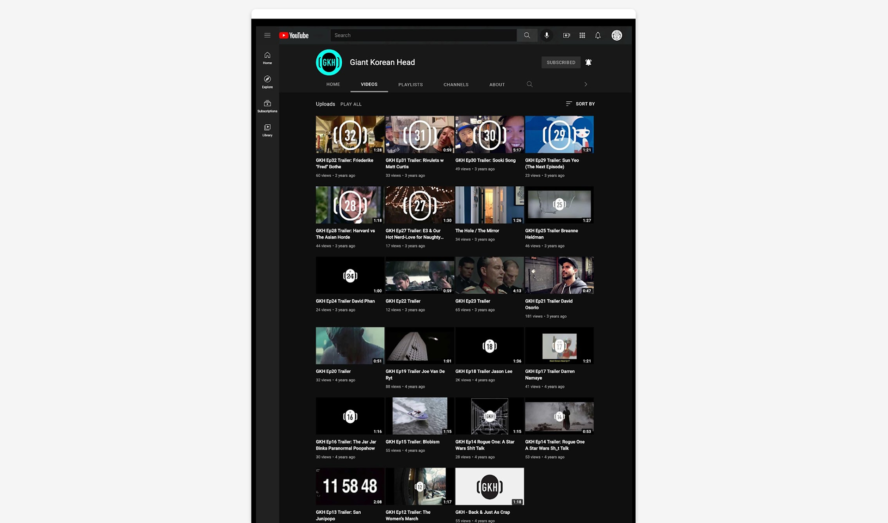
Task: Click the search magnifier button
Action: [527, 35]
